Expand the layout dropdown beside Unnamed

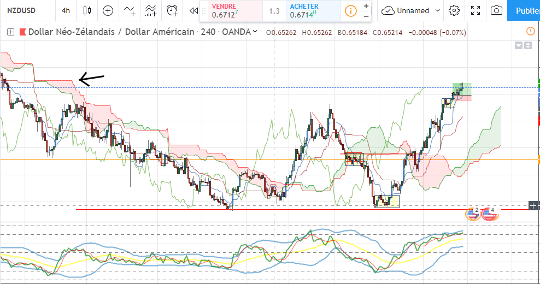[438, 10]
